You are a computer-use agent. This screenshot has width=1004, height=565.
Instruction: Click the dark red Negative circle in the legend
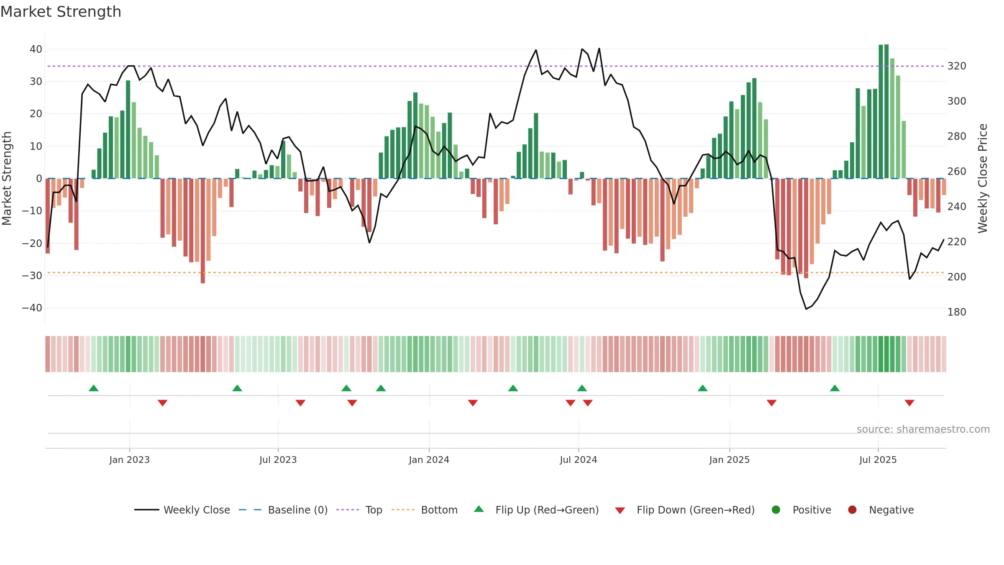tap(852, 510)
